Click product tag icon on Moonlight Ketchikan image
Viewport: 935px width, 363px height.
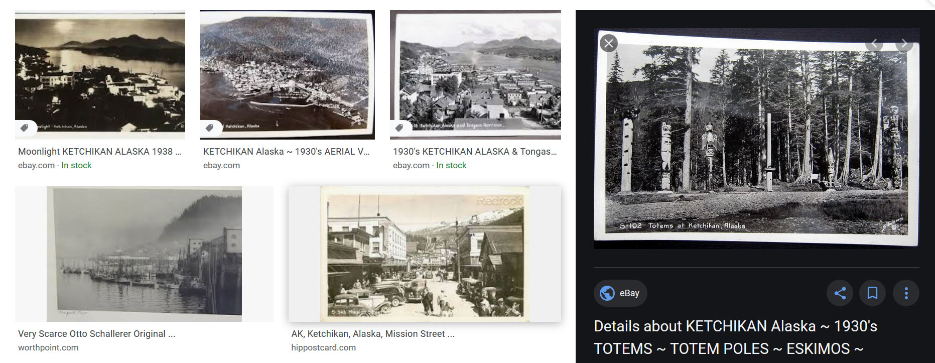coord(25,128)
